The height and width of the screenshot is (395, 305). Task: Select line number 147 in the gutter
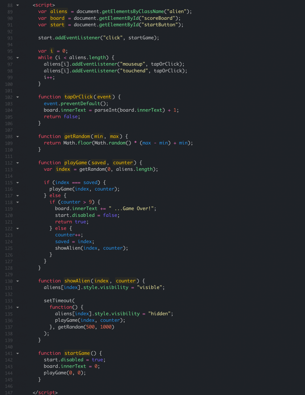click(x=9, y=393)
